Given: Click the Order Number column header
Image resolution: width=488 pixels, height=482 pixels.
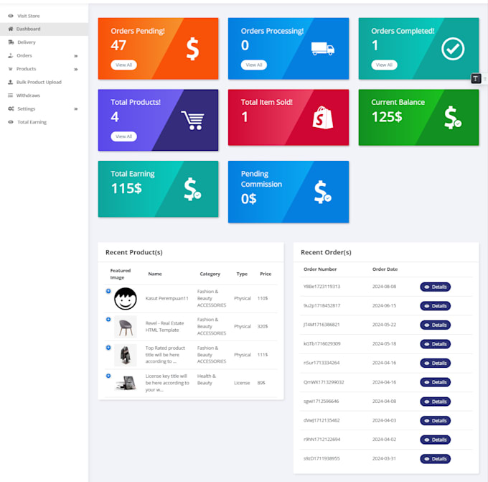Looking at the screenshot, I should (x=320, y=269).
